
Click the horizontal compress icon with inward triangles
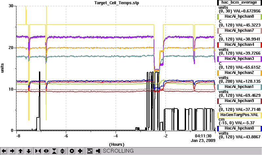coord(38,151)
